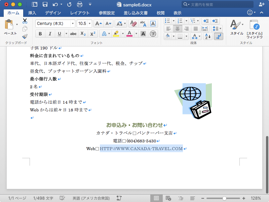The height and width of the screenshot is (202, 269).
Task: Open the line spacing dropdown
Action: pyautogui.click(x=217, y=29)
